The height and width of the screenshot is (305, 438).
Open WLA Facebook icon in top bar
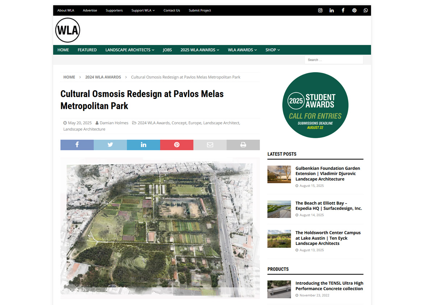click(343, 11)
